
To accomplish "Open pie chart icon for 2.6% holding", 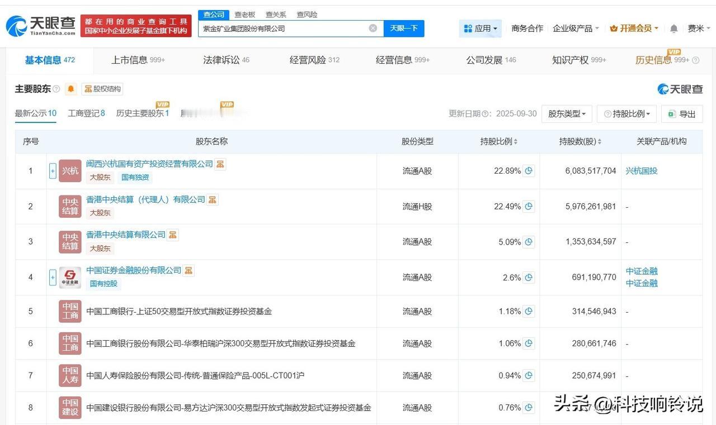I will tap(529, 278).
